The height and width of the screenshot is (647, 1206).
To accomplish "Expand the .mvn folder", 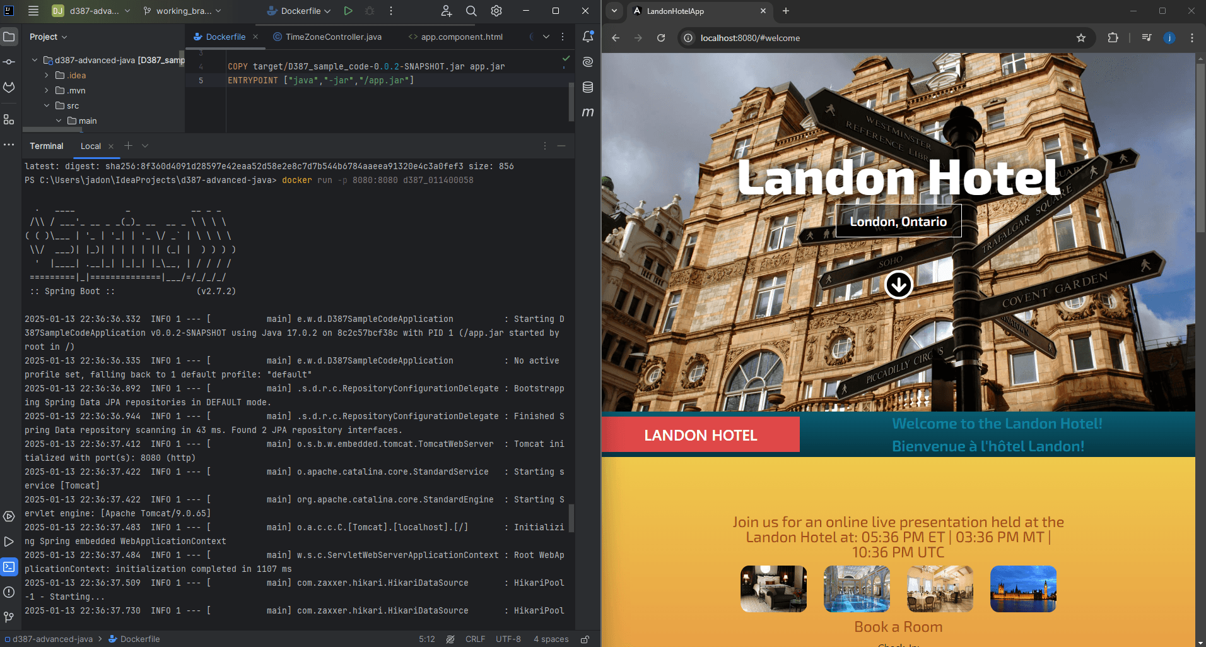I will (47, 90).
